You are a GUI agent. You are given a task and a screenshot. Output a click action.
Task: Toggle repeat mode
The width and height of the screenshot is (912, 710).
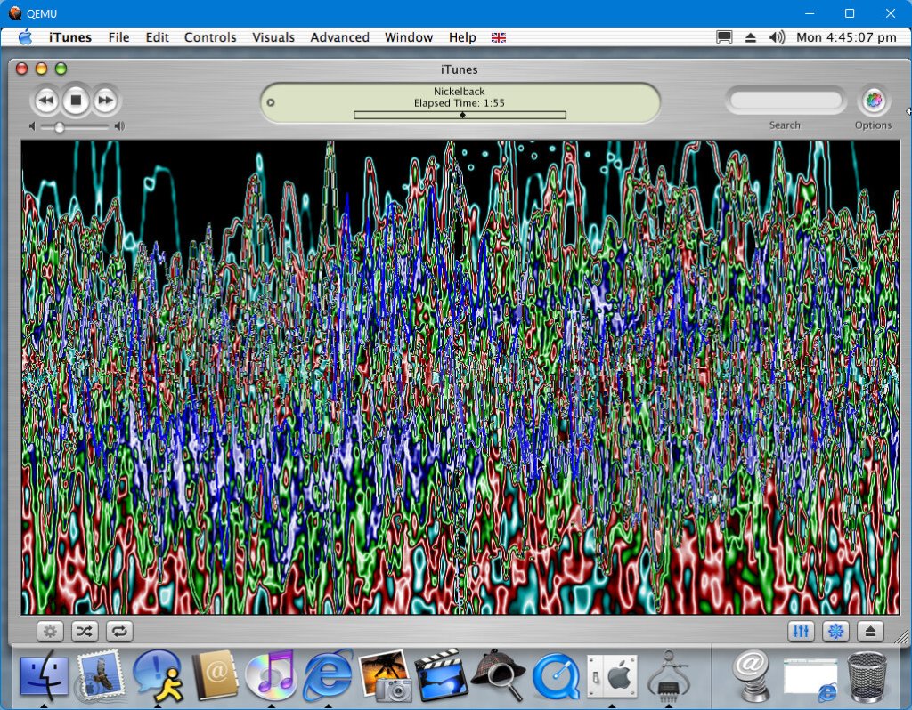coord(118,631)
